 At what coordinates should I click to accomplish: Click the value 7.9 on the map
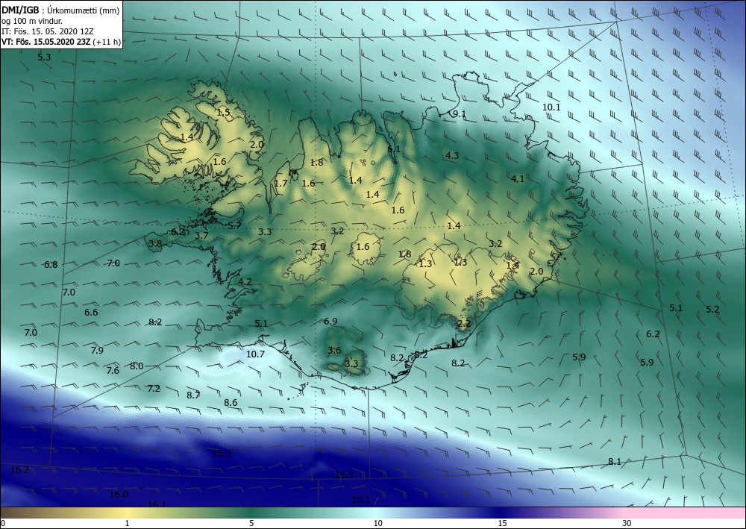97,351
